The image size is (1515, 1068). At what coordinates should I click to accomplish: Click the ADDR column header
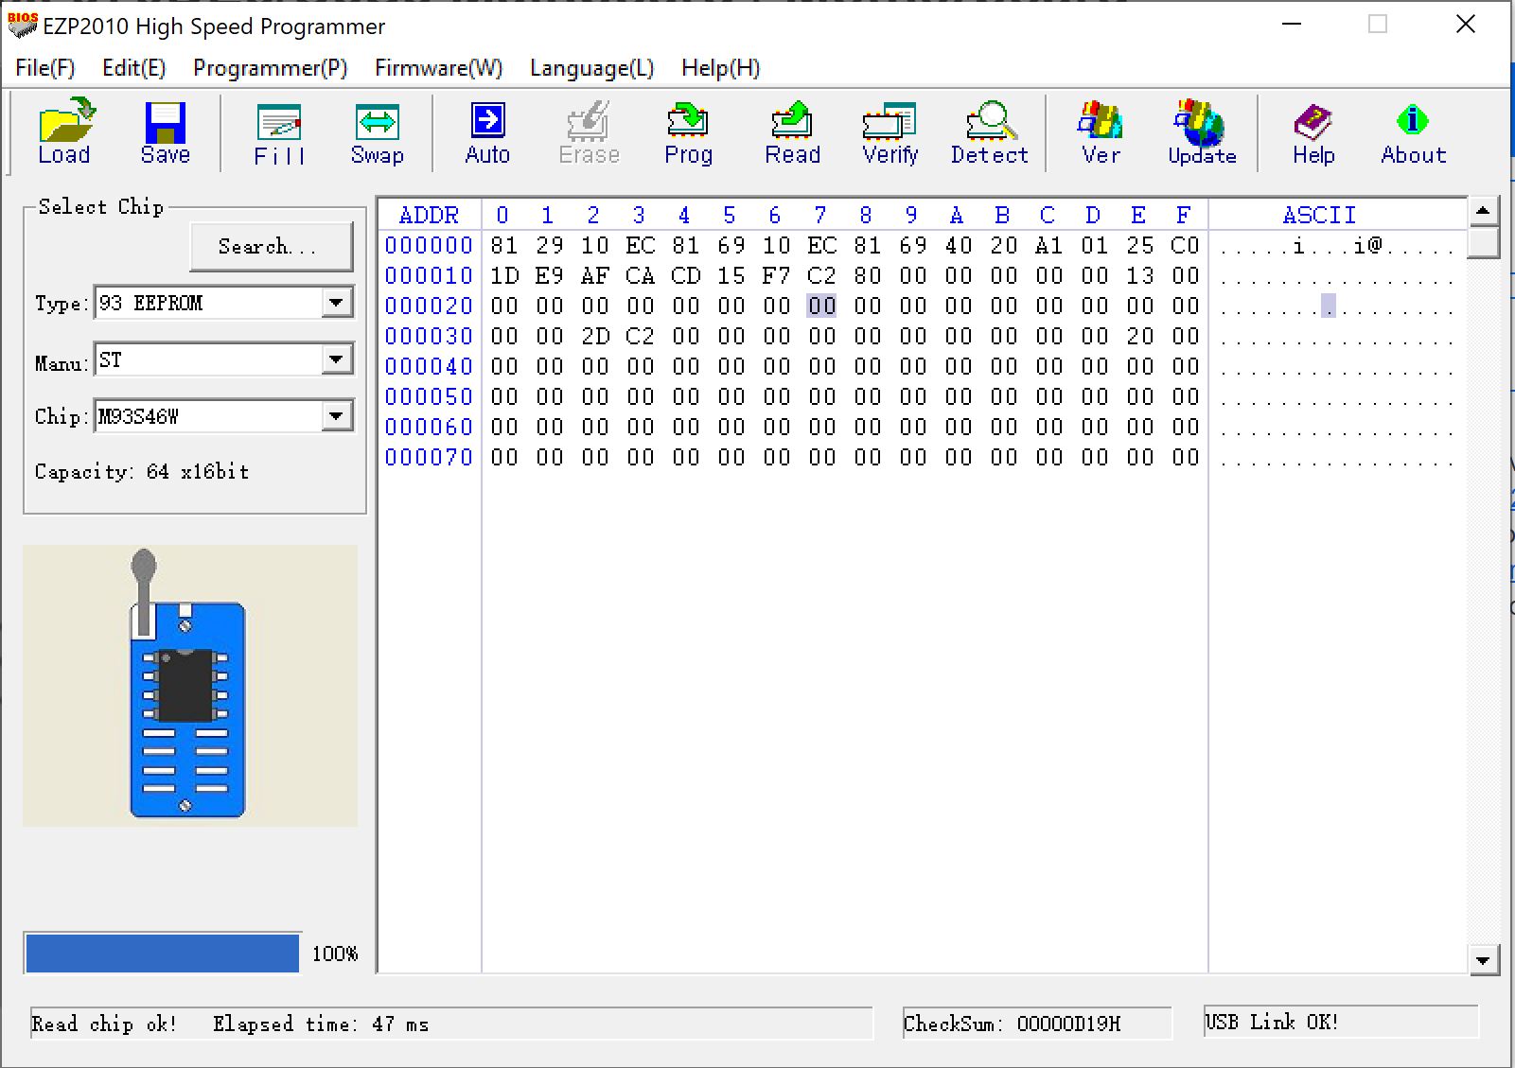pos(429,215)
